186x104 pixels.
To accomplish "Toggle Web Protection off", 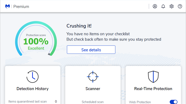I will (x=173, y=102).
